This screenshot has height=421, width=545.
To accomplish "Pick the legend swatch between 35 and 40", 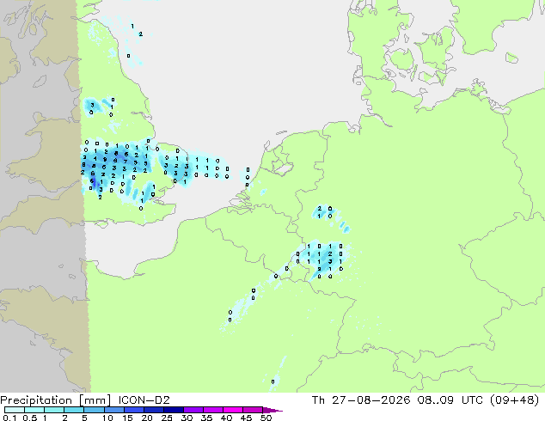I will pyautogui.click(x=213, y=410).
